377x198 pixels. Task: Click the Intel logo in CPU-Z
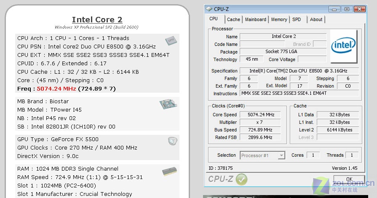click(343, 46)
